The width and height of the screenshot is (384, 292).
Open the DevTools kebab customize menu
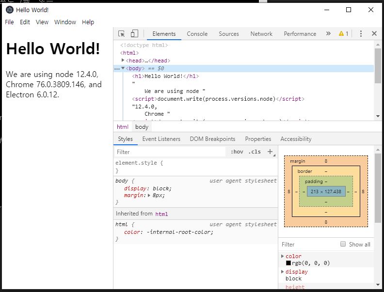click(x=361, y=34)
